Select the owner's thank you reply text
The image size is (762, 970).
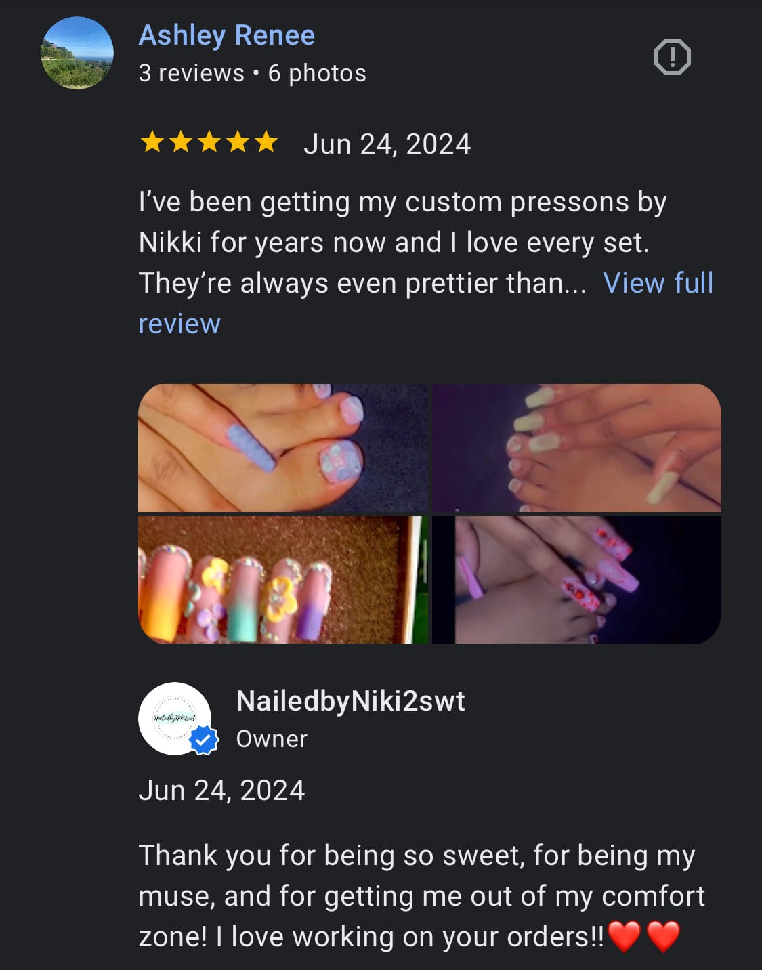(421, 896)
